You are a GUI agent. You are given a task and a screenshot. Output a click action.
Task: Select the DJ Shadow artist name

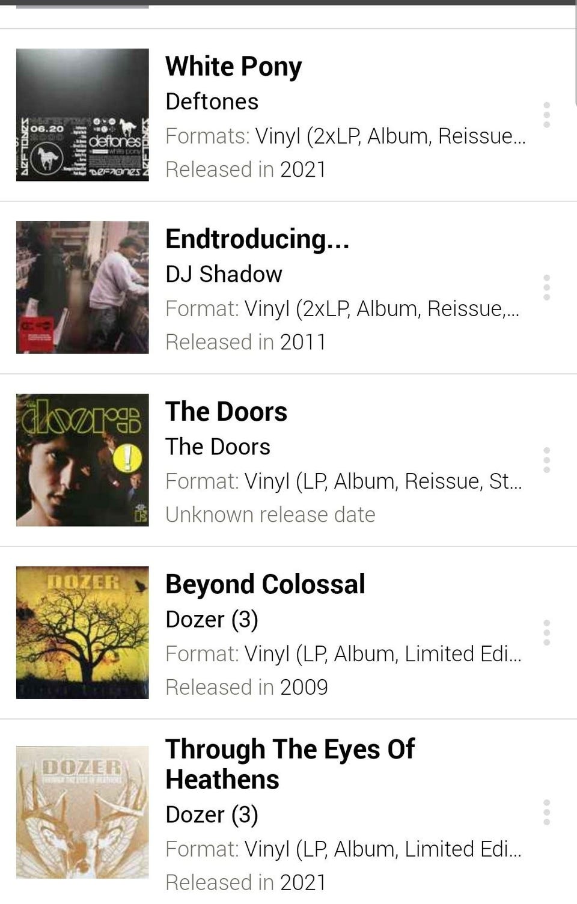(224, 274)
